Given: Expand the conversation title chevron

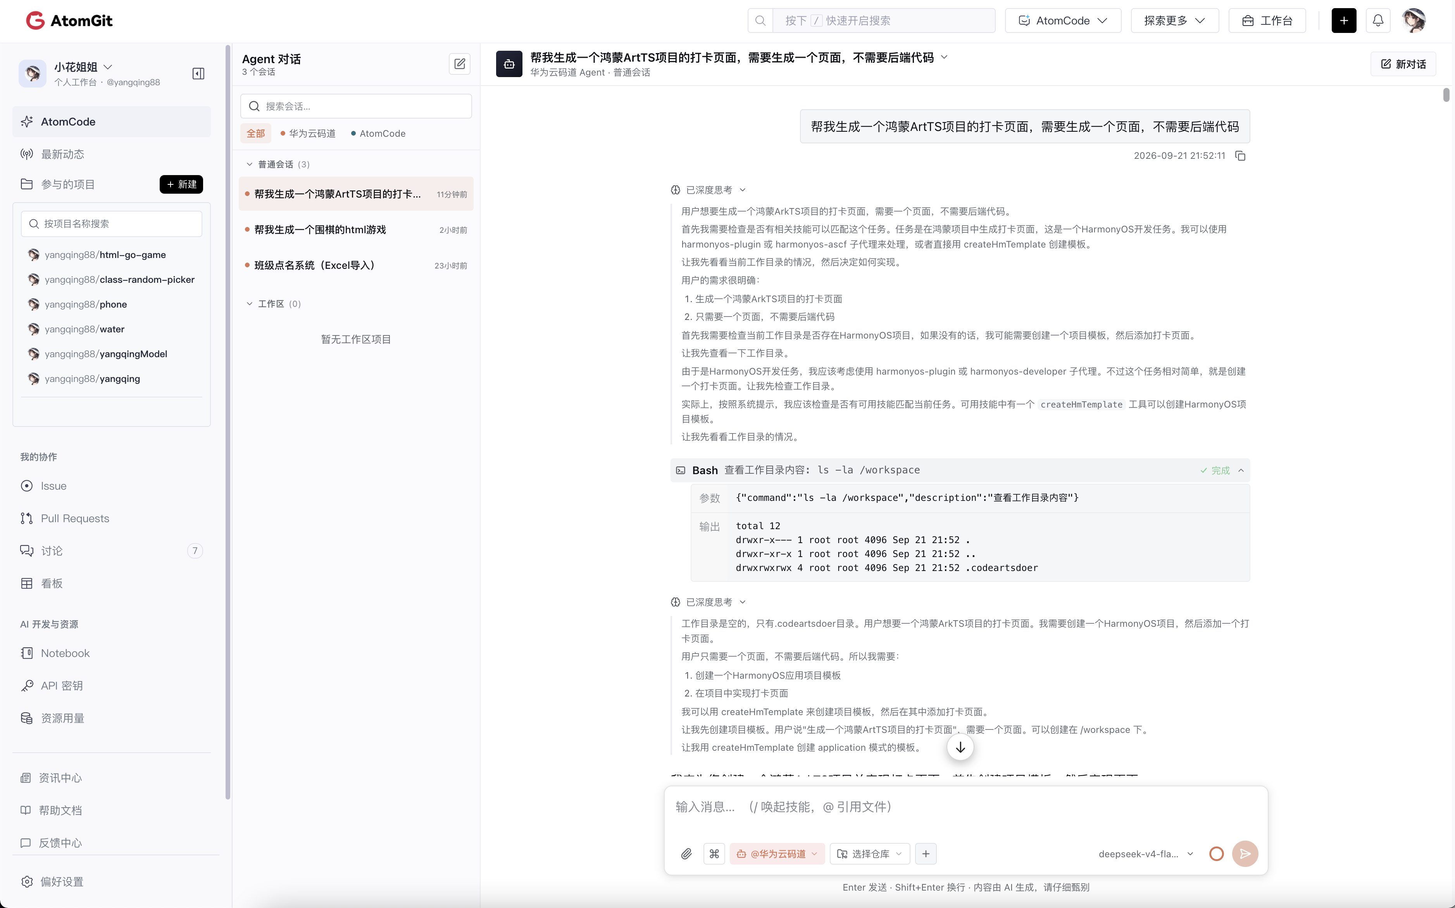Looking at the screenshot, I should [944, 57].
